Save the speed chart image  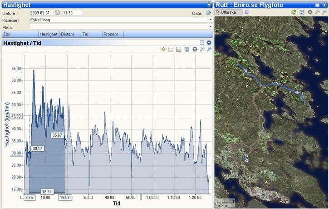pyautogui.click(x=187, y=49)
